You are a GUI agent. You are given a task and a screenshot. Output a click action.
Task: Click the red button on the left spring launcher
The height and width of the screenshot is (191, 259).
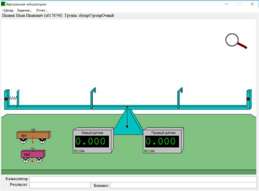[x=6, y=99]
